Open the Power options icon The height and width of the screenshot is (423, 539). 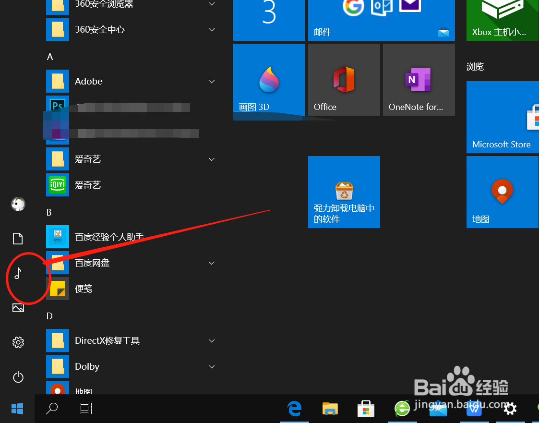click(x=18, y=377)
